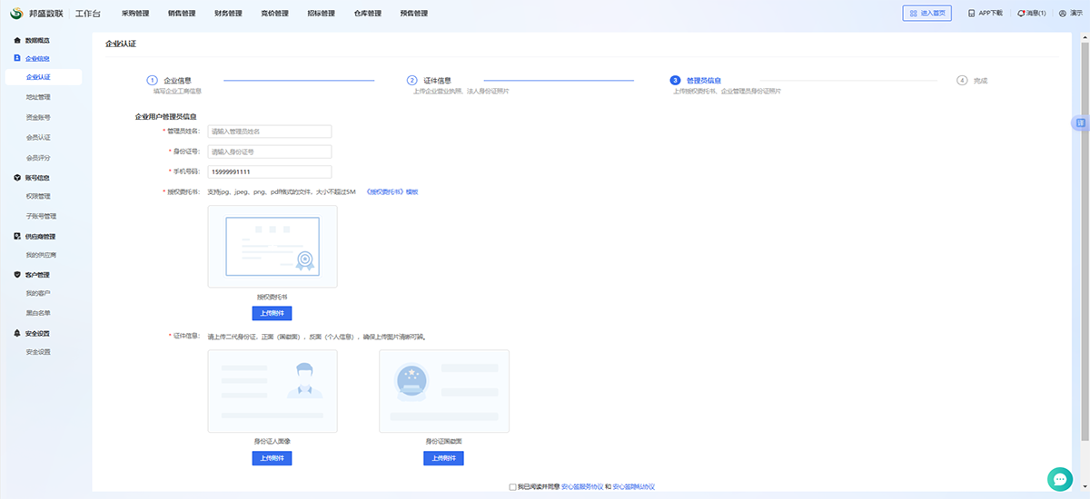Click the 邦盛数联 logo icon
The width and height of the screenshot is (1090, 499).
pos(15,14)
